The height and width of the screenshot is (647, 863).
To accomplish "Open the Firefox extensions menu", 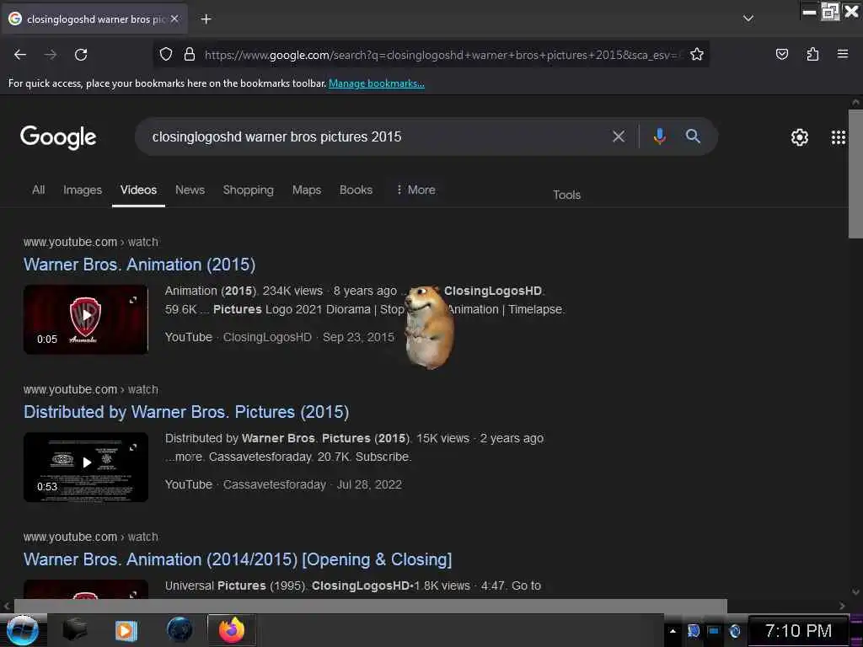I will 812,54.
